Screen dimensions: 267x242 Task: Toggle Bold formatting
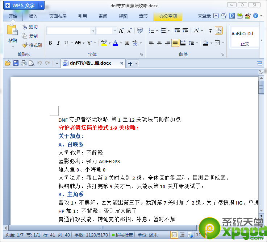pos(50,43)
